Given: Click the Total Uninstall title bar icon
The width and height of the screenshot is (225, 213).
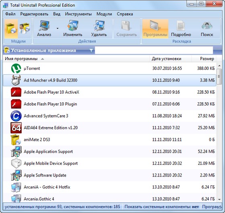Looking at the screenshot, I should coord(6,5).
